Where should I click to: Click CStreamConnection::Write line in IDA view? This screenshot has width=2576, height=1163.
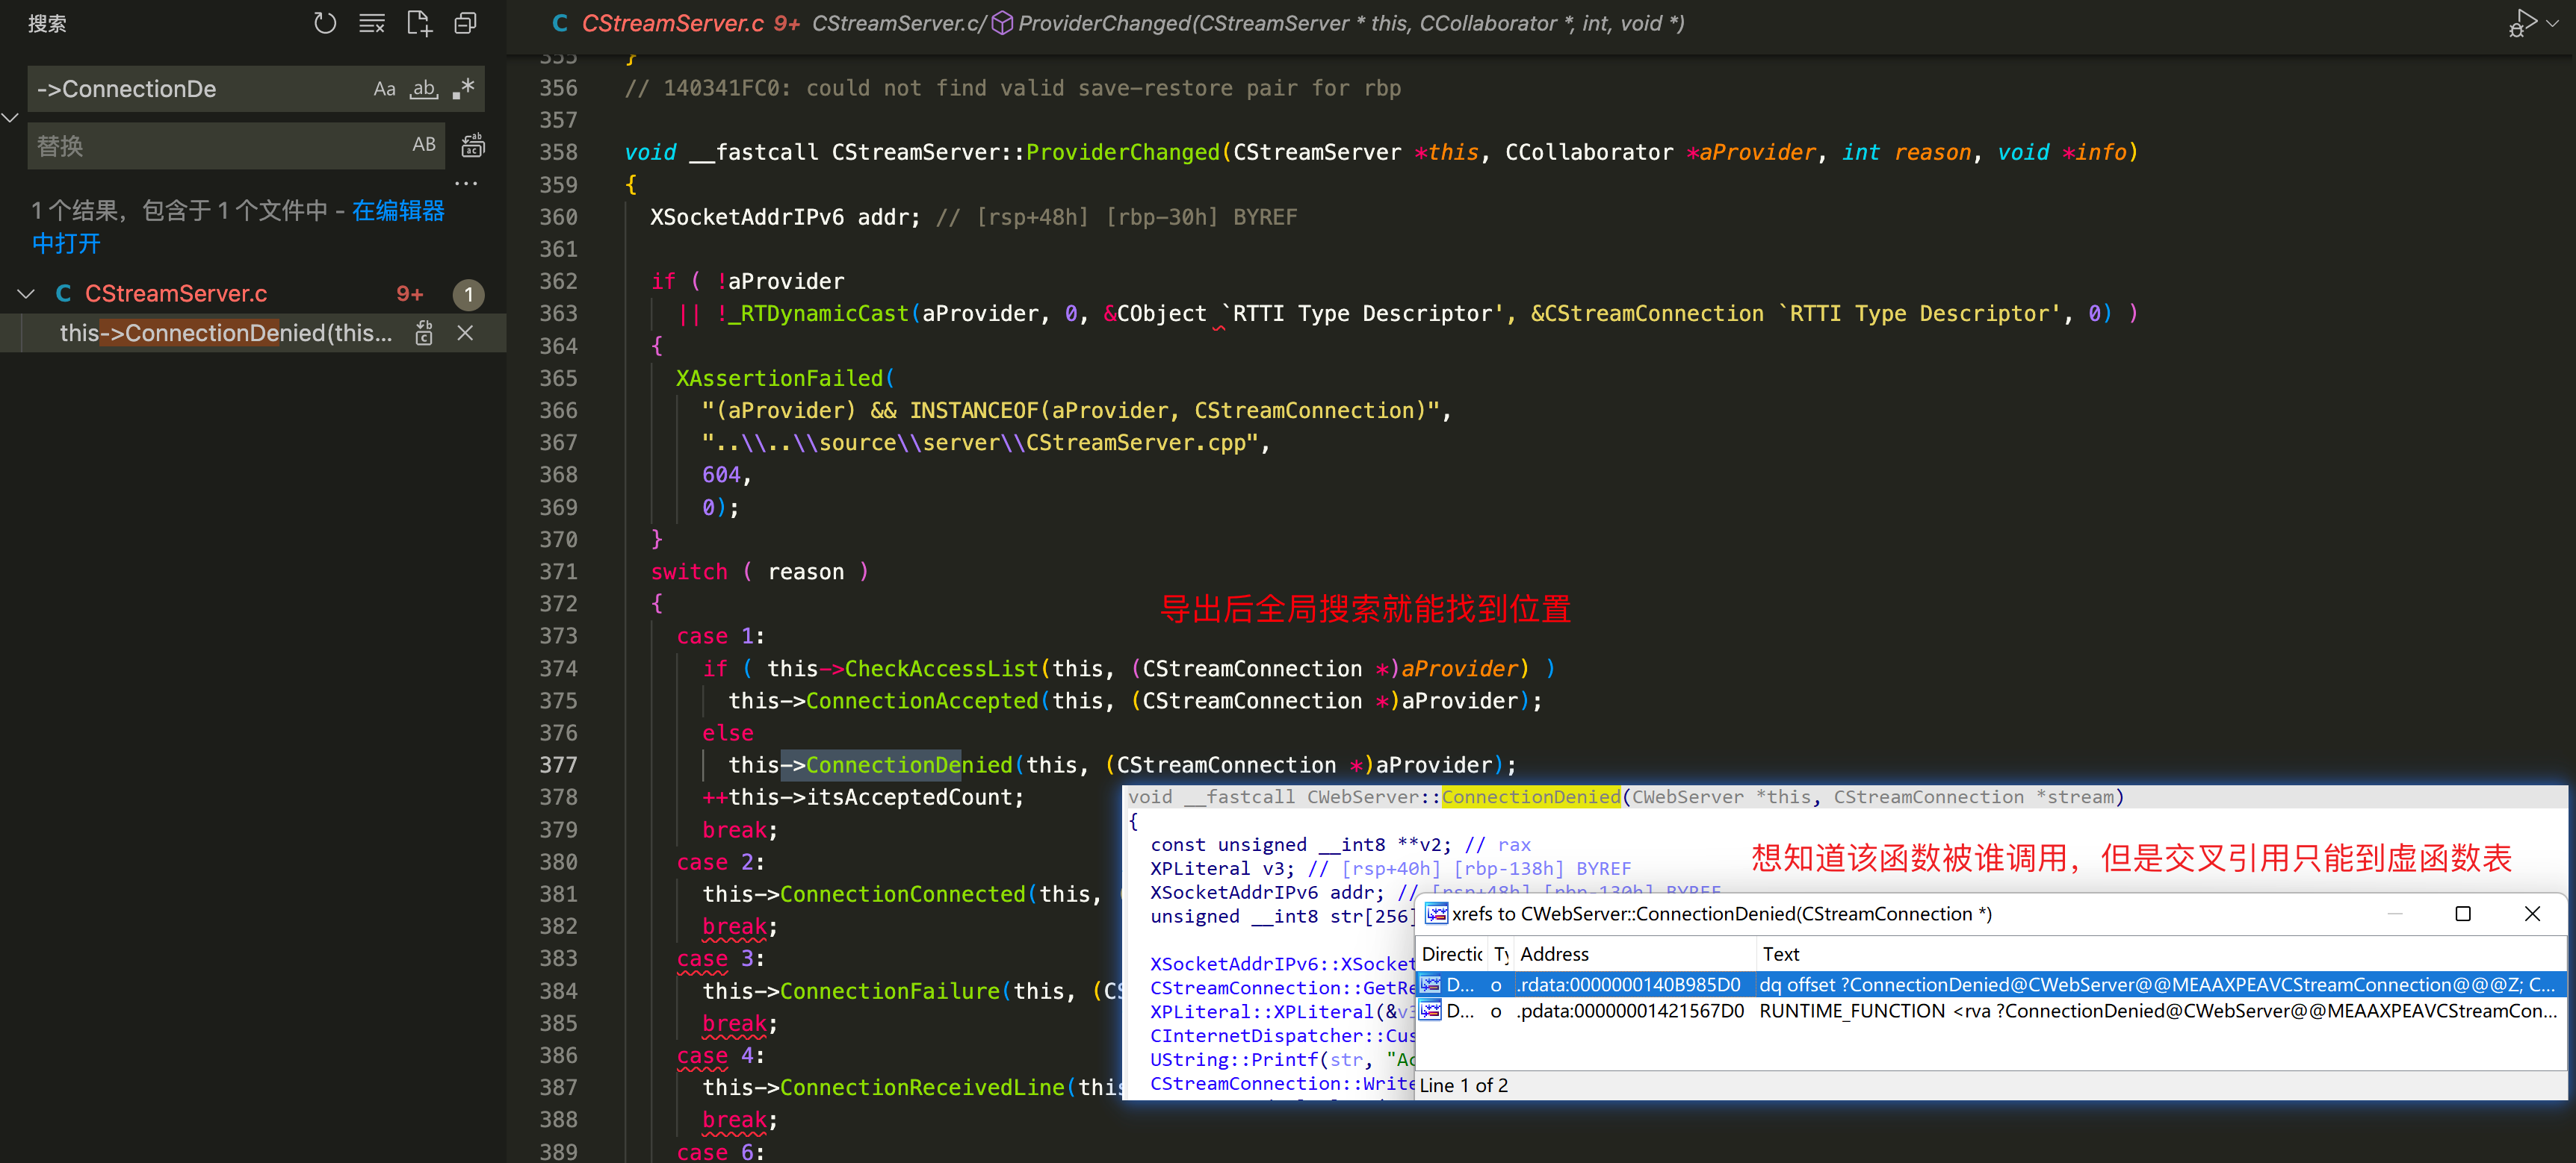coord(1282,1084)
